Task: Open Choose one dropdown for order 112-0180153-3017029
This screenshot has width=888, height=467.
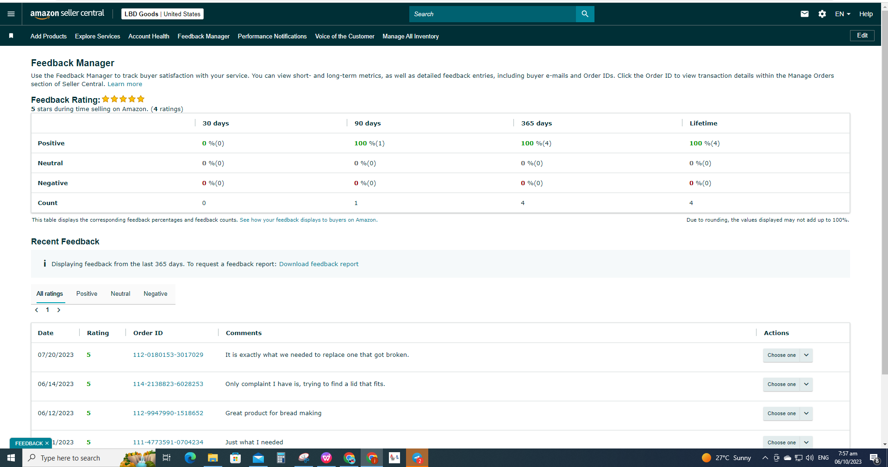Action: (x=788, y=355)
